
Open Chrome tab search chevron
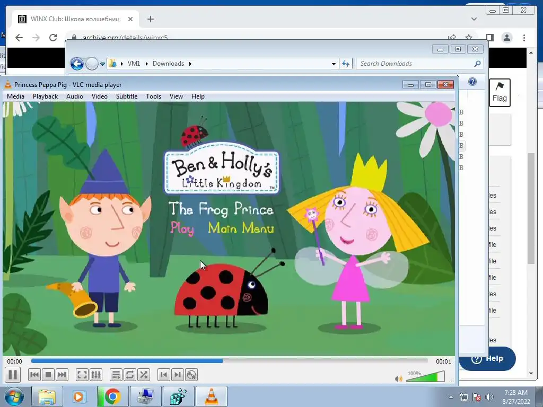coord(474,19)
